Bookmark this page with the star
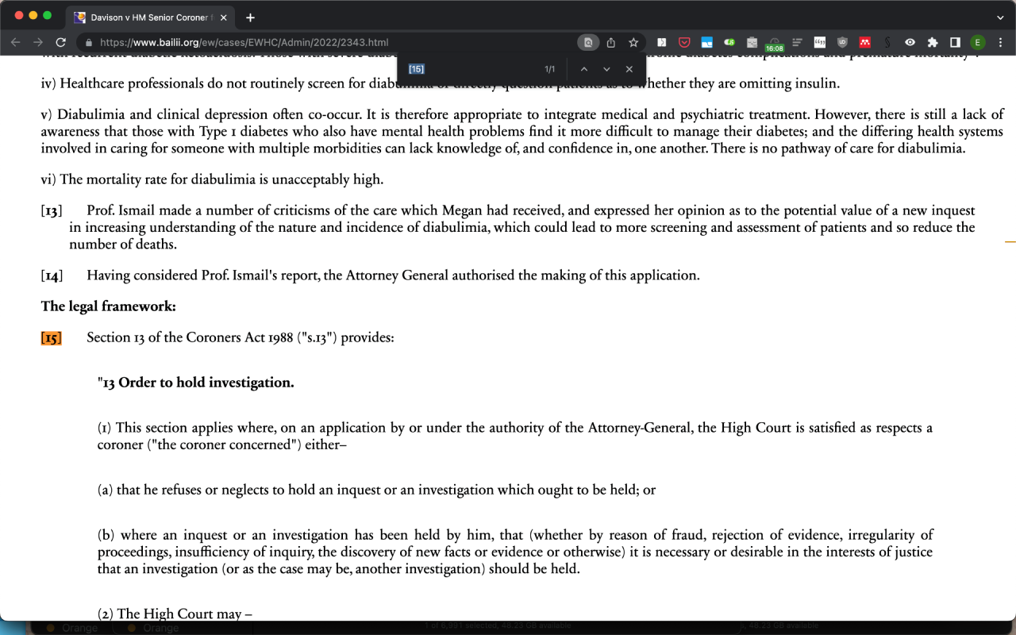 pyautogui.click(x=633, y=42)
